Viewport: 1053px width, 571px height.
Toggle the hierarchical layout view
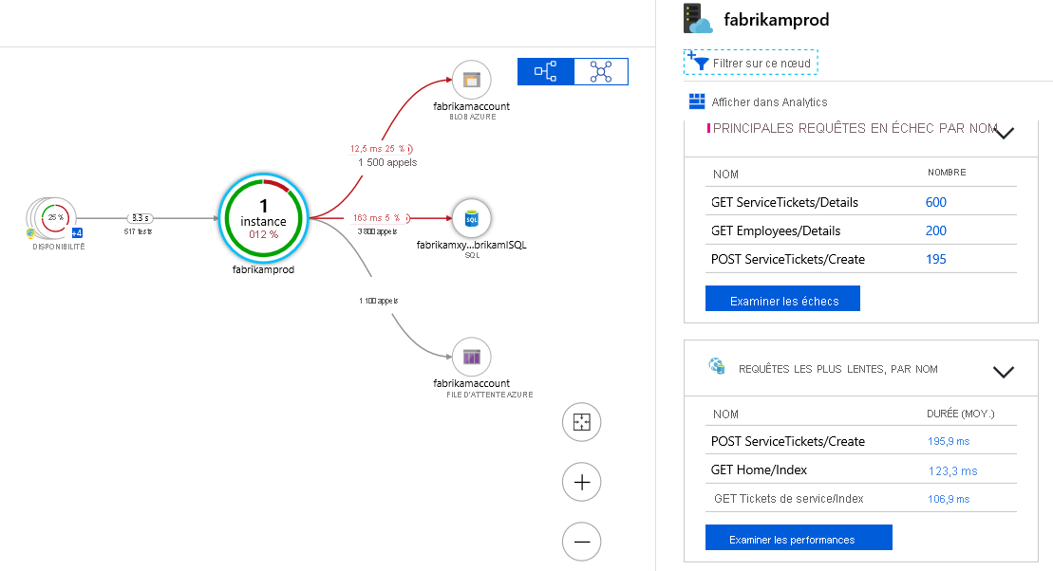click(x=546, y=71)
